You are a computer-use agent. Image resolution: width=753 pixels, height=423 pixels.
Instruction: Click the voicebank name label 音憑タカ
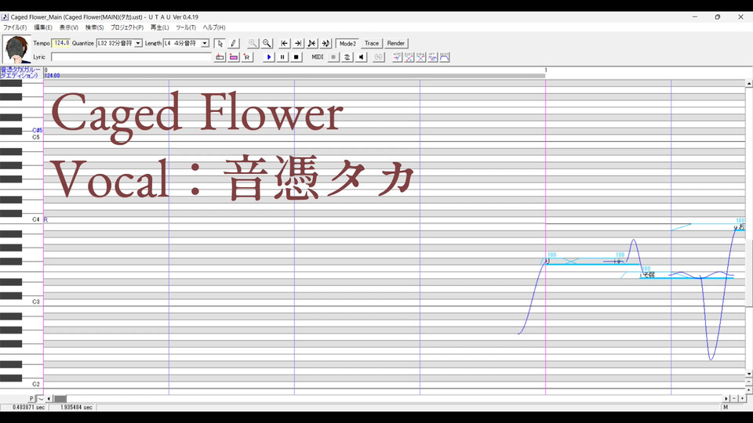20,72
